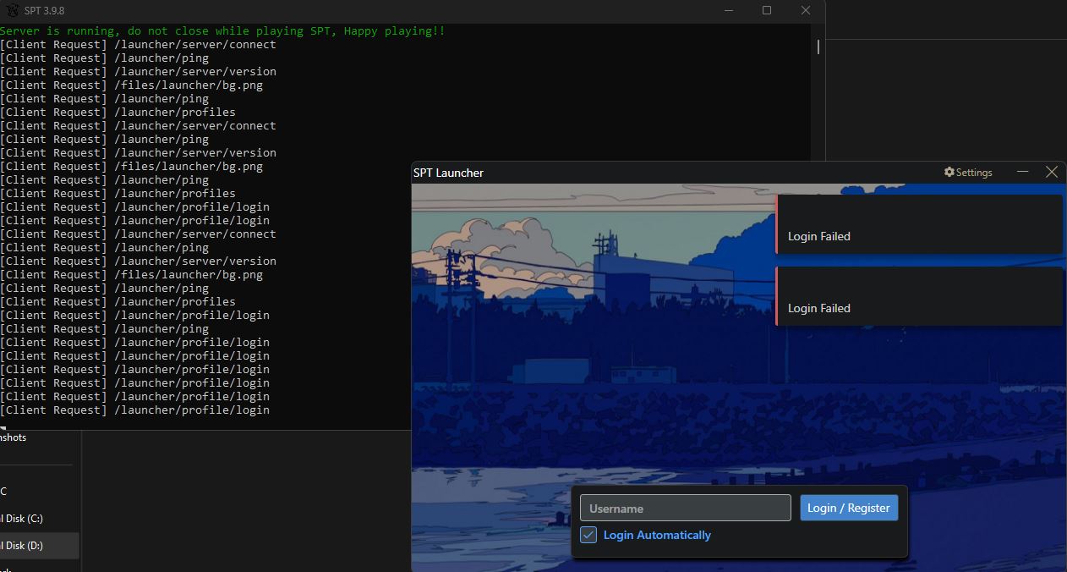Click the Login / Register button
The height and width of the screenshot is (572, 1067).
coord(849,508)
